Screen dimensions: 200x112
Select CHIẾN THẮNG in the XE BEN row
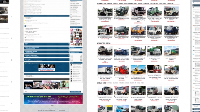click(162, 4)
